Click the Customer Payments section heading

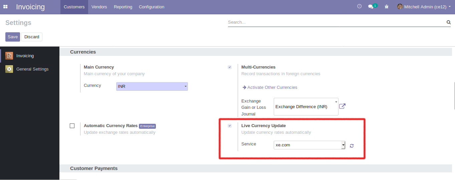(x=94, y=168)
